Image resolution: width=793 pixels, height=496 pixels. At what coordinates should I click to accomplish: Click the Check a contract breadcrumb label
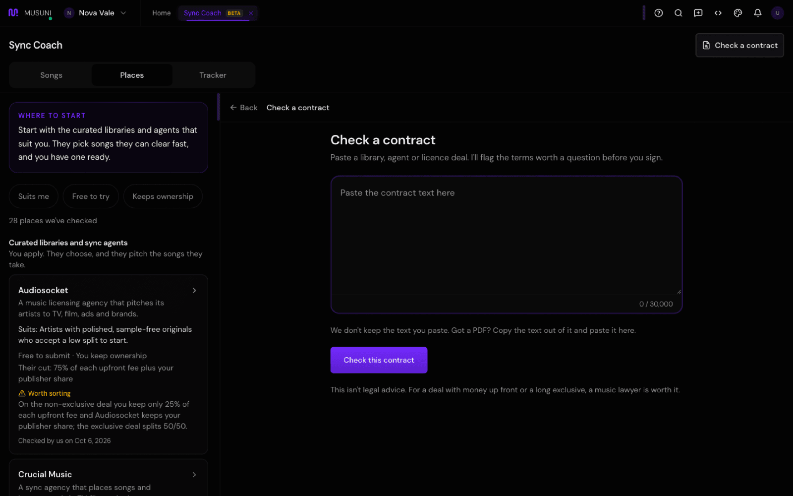tap(298, 108)
